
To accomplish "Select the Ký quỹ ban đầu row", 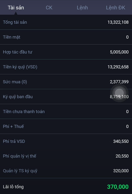I will (66, 97).
